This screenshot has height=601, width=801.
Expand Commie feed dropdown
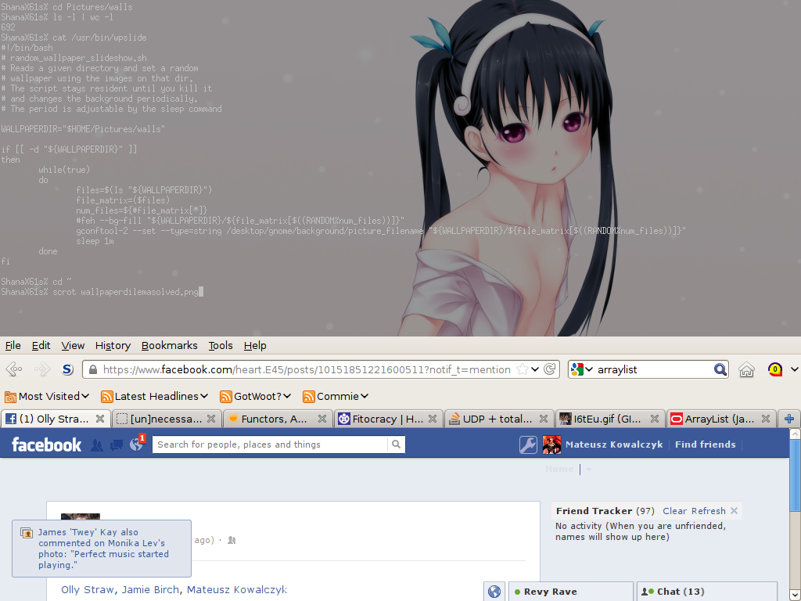click(365, 396)
